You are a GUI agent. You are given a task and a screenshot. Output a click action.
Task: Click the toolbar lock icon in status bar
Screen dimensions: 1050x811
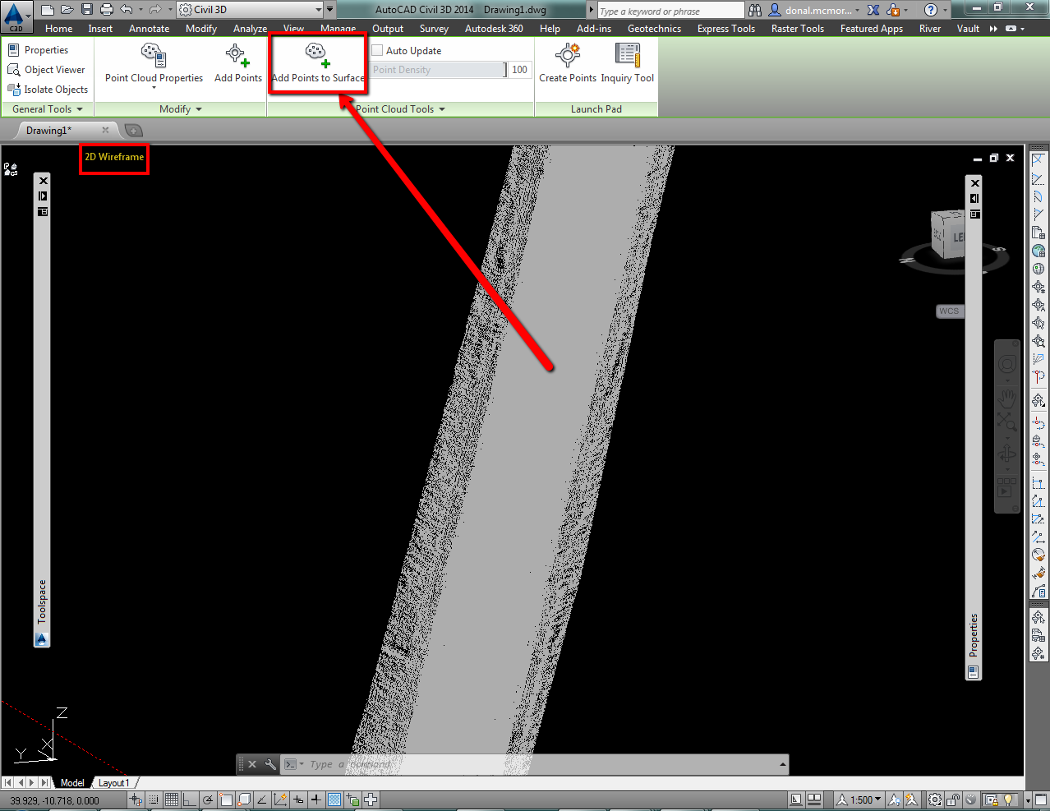click(x=953, y=799)
